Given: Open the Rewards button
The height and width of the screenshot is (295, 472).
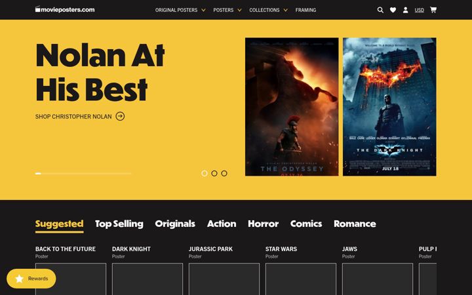Looking at the screenshot, I should coord(31,279).
